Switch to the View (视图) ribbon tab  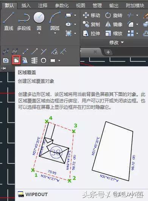click(80, 6)
